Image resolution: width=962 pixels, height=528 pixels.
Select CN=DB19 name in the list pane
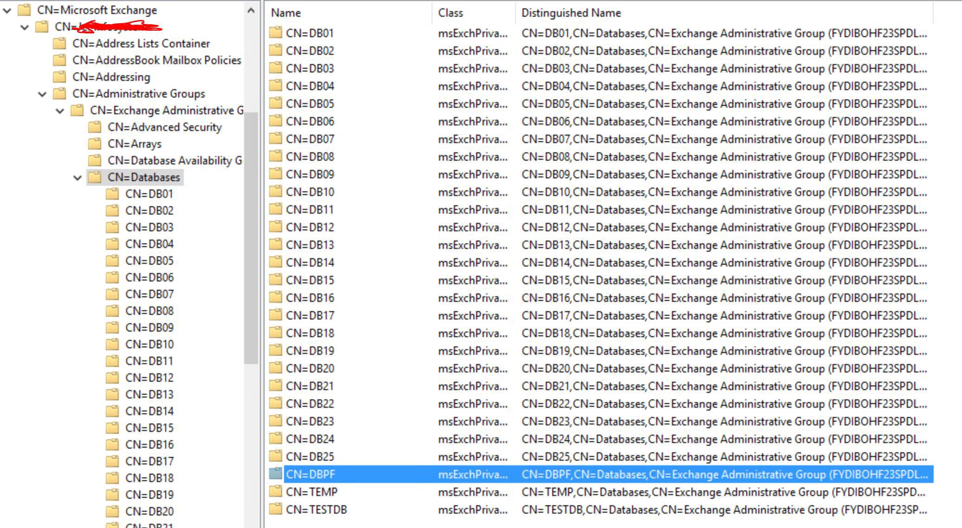coord(310,351)
